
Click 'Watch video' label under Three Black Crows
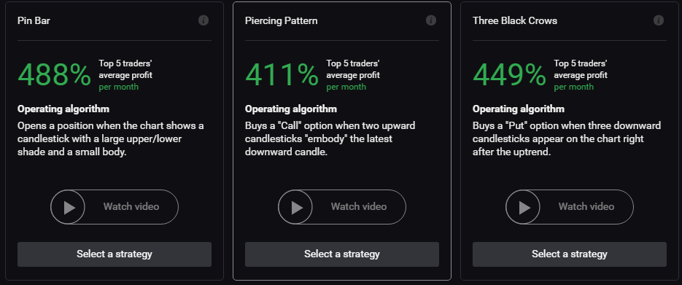(586, 207)
